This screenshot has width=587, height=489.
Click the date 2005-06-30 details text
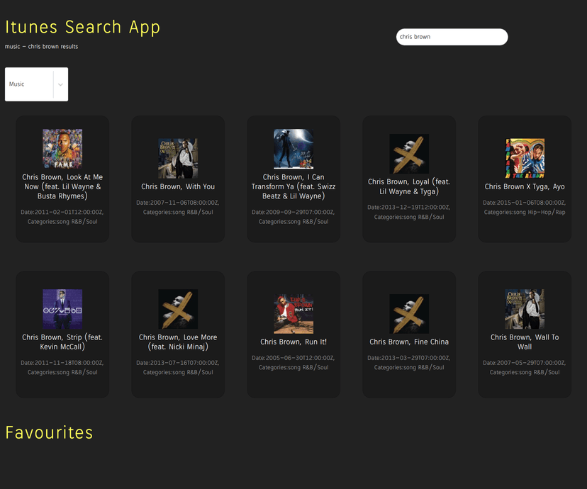click(x=293, y=363)
